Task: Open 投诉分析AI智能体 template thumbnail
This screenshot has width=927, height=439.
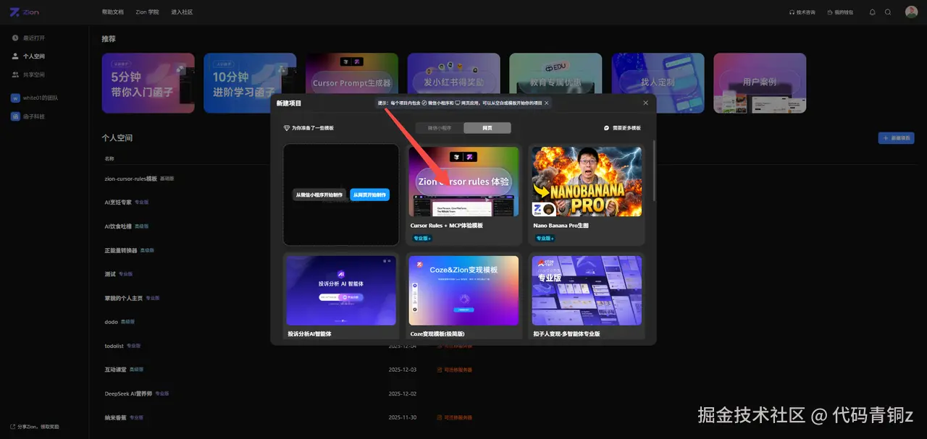Action: pos(341,291)
